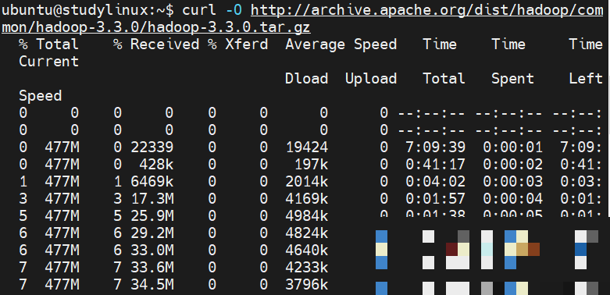The width and height of the screenshot is (610, 295).
Task: Click the 'Upload' column header
Action: pyautogui.click(x=371, y=80)
